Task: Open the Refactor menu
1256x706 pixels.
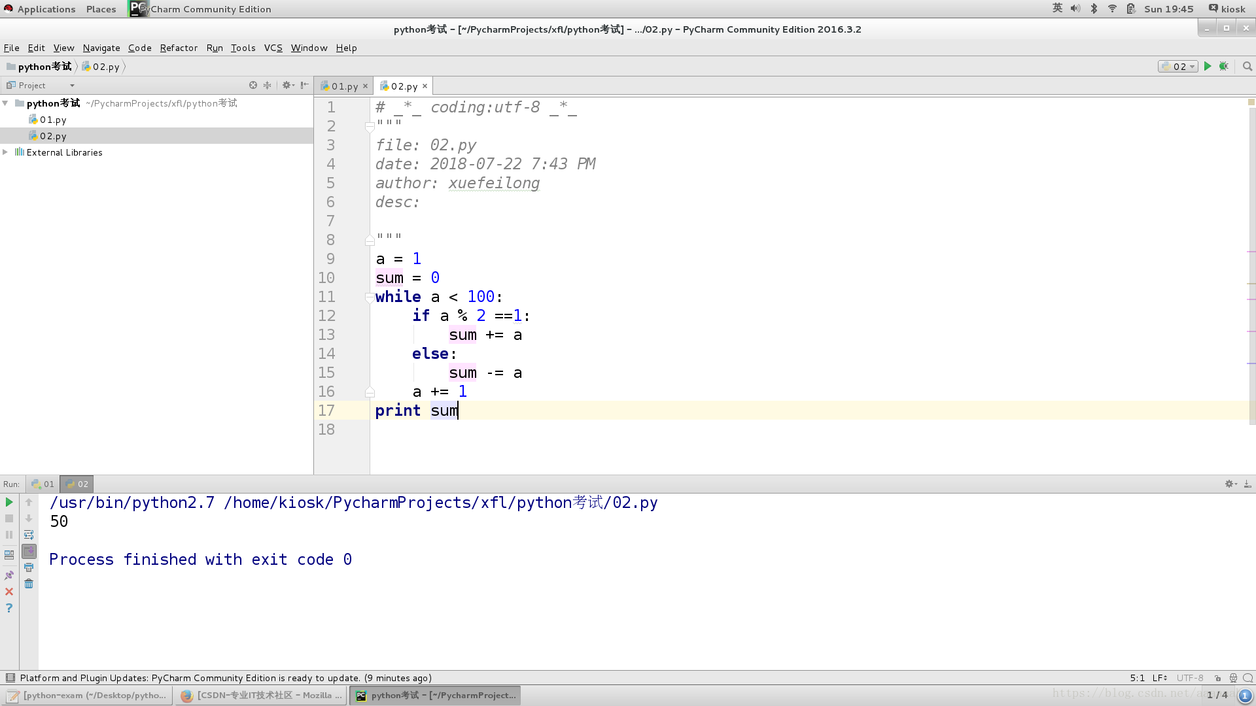Action: point(179,48)
